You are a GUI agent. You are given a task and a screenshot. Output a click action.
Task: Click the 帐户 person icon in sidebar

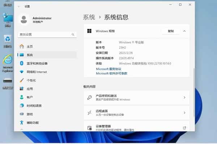(x=22, y=97)
